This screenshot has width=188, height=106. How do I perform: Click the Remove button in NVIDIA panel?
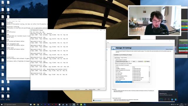point(140,62)
